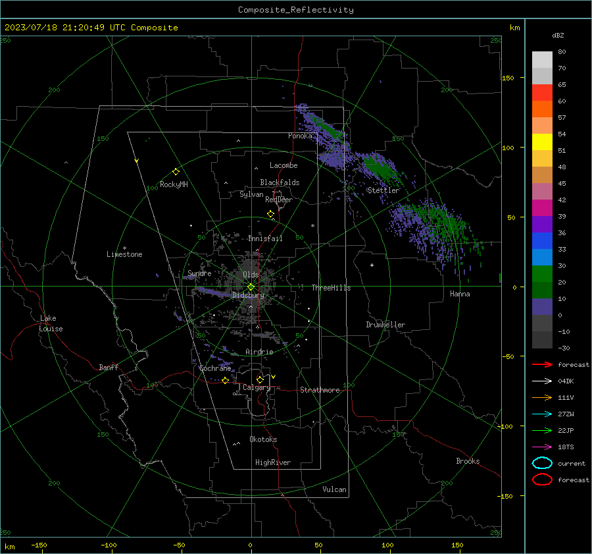This screenshot has height=554, width=592.
Task: Click the green 22JP arrow icon
Action: pyautogui.click(x=542, y=430)
